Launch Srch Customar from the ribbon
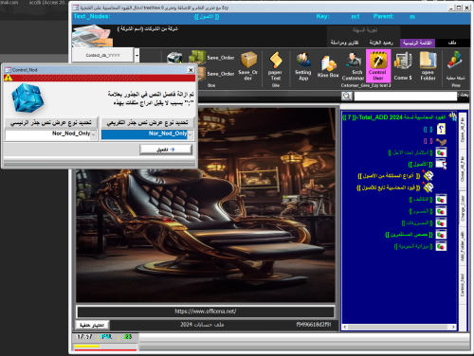Image resolution: width=474 pixels, height=356 pixels. 353,66
